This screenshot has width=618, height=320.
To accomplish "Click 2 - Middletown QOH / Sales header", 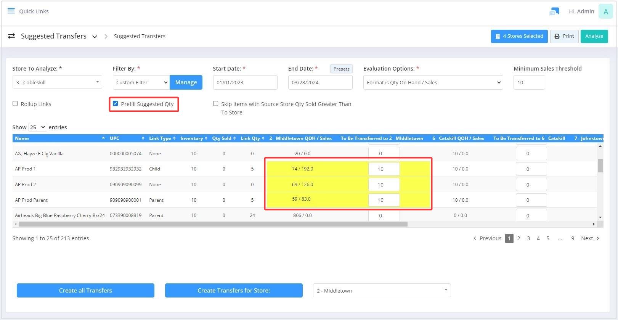I will pyautogui.click(x=300, y=138).
